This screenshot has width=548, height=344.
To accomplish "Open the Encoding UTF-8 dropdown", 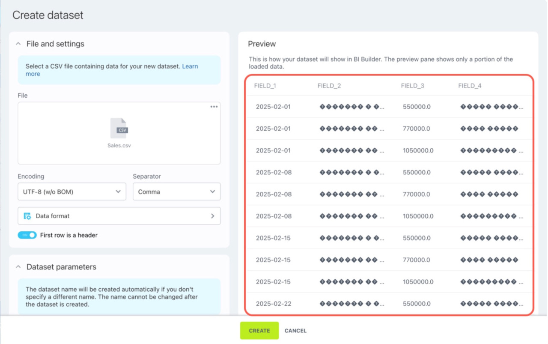I will 71,192.
